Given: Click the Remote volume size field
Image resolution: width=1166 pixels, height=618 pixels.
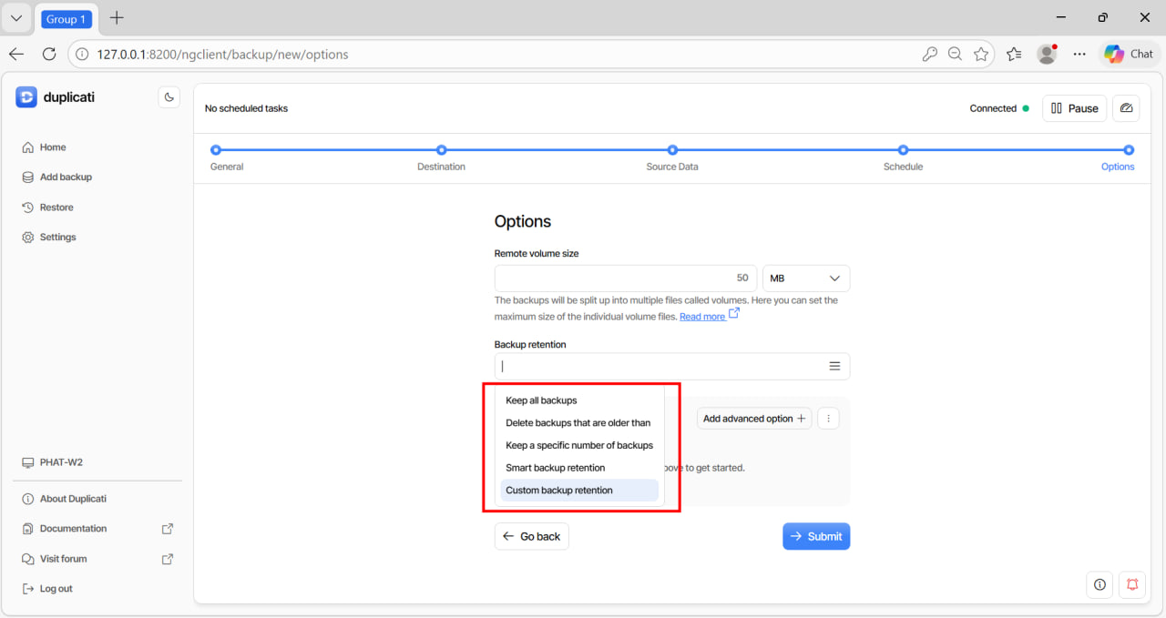Looking at the screenshot, I should 625,279.
